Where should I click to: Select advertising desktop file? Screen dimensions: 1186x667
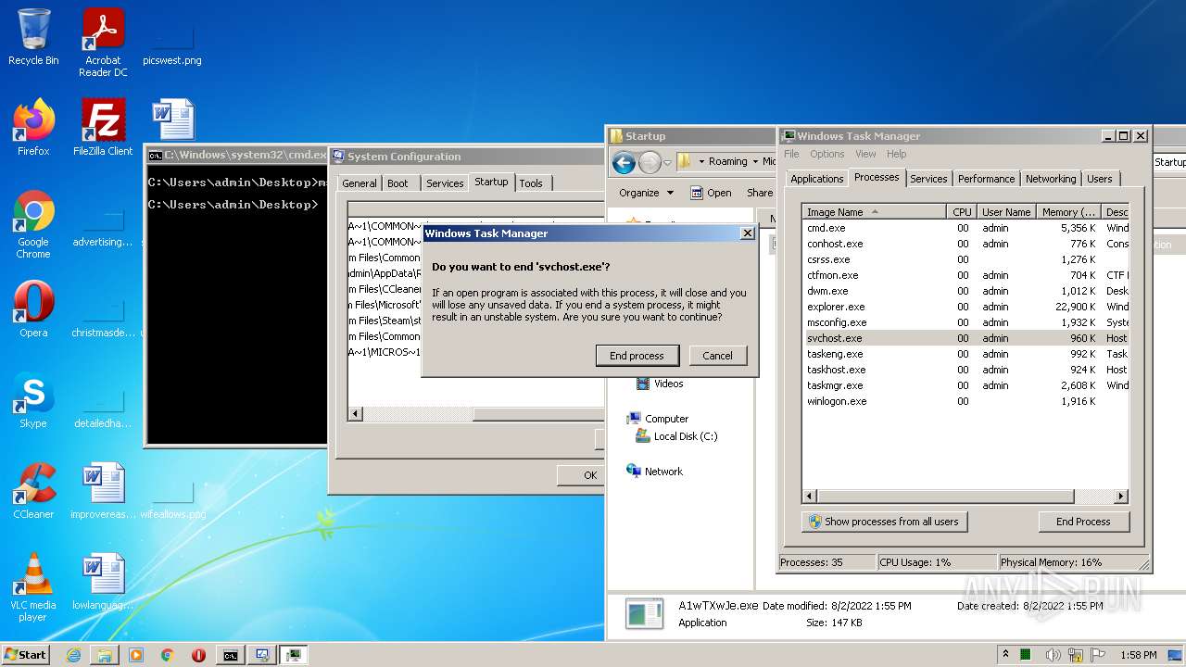tap(103, 225)
